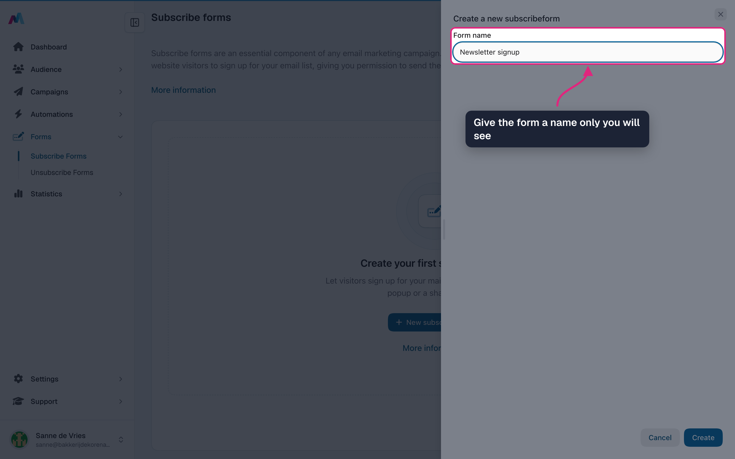Image resolution: width=735 pixels, height=459 pixels.
Task: Click the Automations lightning bolt icon
Action: coord(18,114)
